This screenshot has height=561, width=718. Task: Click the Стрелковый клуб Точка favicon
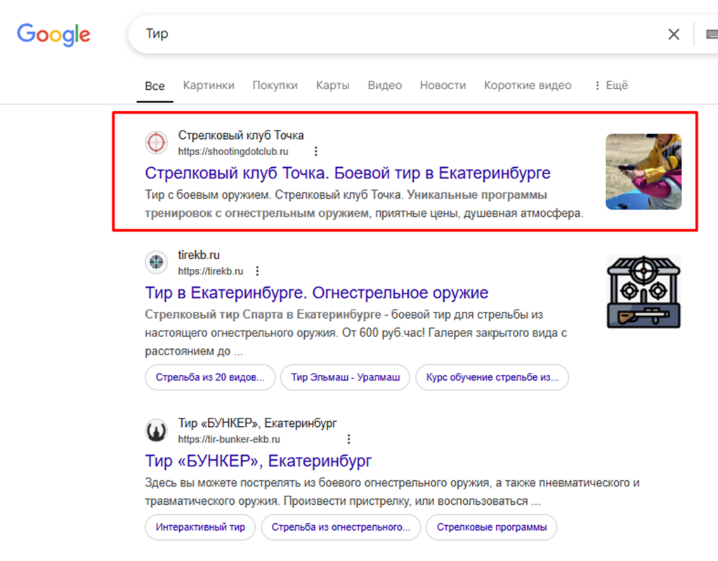point(156,143)
